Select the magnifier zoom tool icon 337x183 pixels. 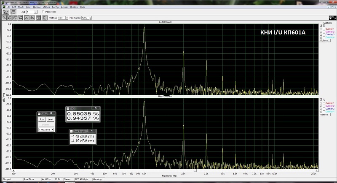(x=4, y=18)
